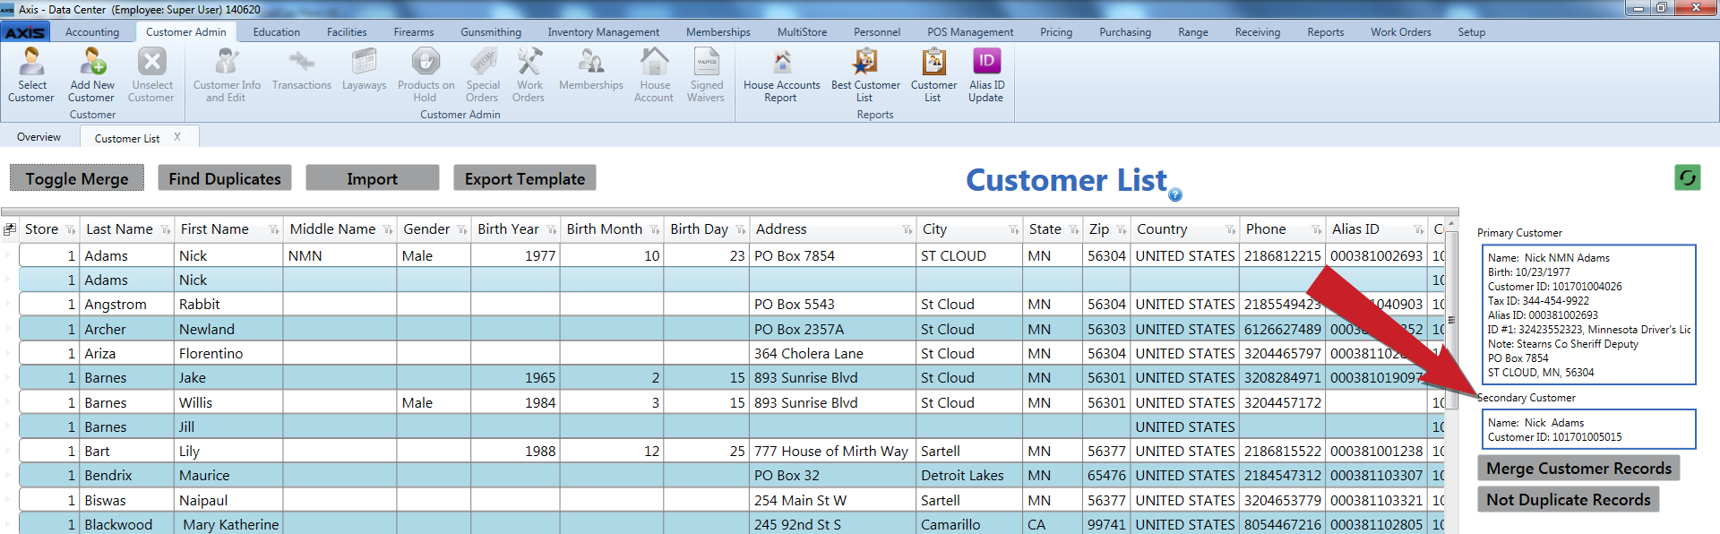Click the Customer List help icon

point(1175,194)
